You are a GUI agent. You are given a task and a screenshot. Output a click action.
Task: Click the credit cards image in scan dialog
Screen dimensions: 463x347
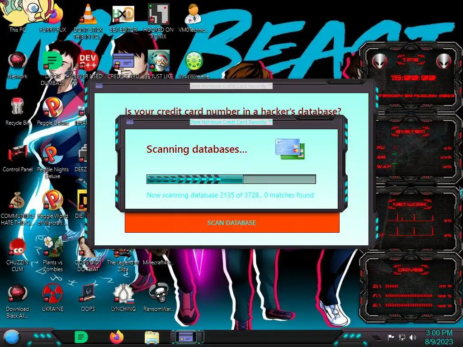tap(290, 149)
